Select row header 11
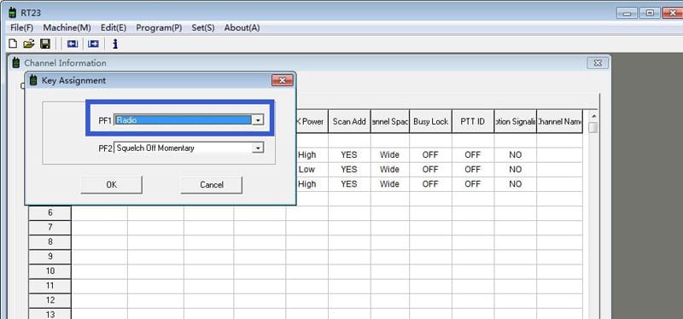The height and width of the screenshot is (319, 683). 50,286
